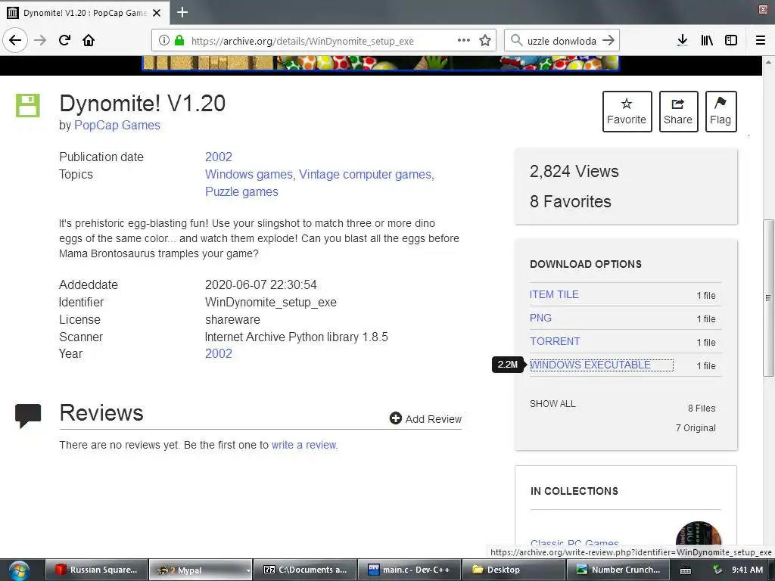Bookmark this page with the star icon
The height and width of the screenshot is (581, 775).
coord(485,41)
